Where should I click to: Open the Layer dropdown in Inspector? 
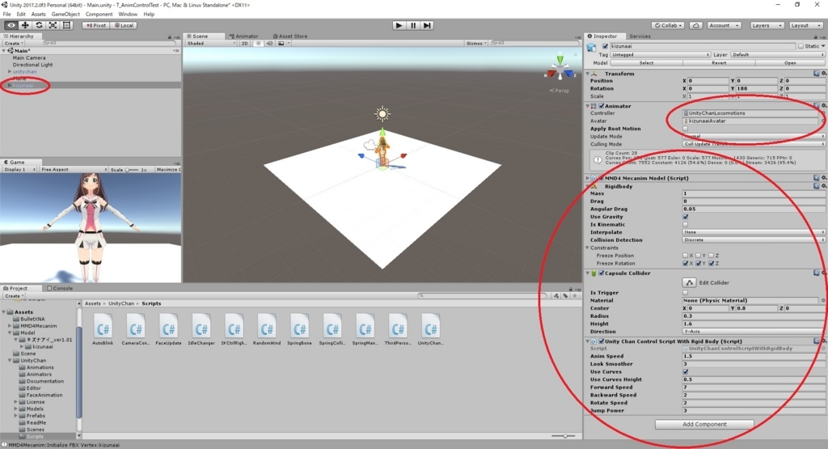point(777,54)
